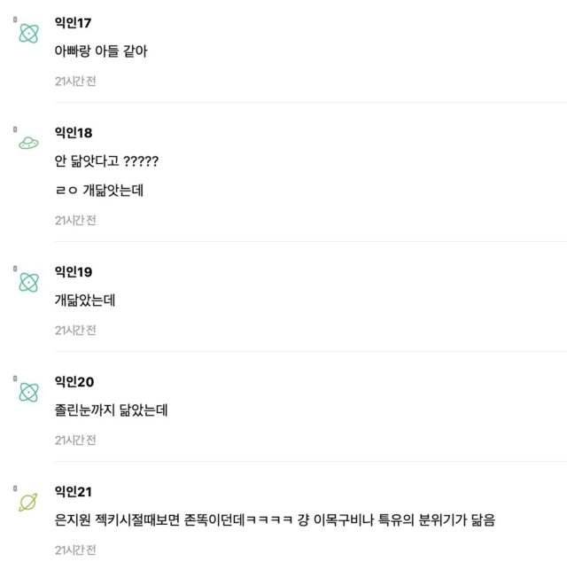Click 익인17's green atom avatar

29,34
